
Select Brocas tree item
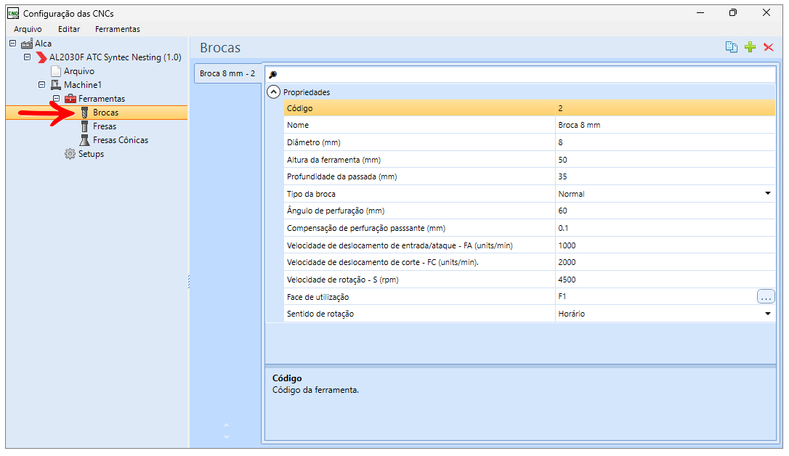(x=105, y=113)
